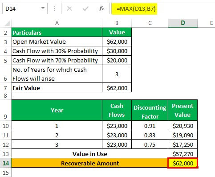Click Cash Flow with 30% Probability cell

coord(57,51)
